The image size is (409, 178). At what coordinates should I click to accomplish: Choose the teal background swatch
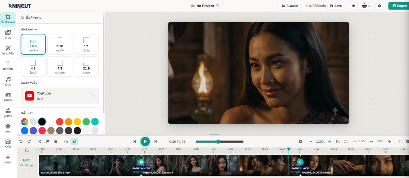(x=95, y=122)
